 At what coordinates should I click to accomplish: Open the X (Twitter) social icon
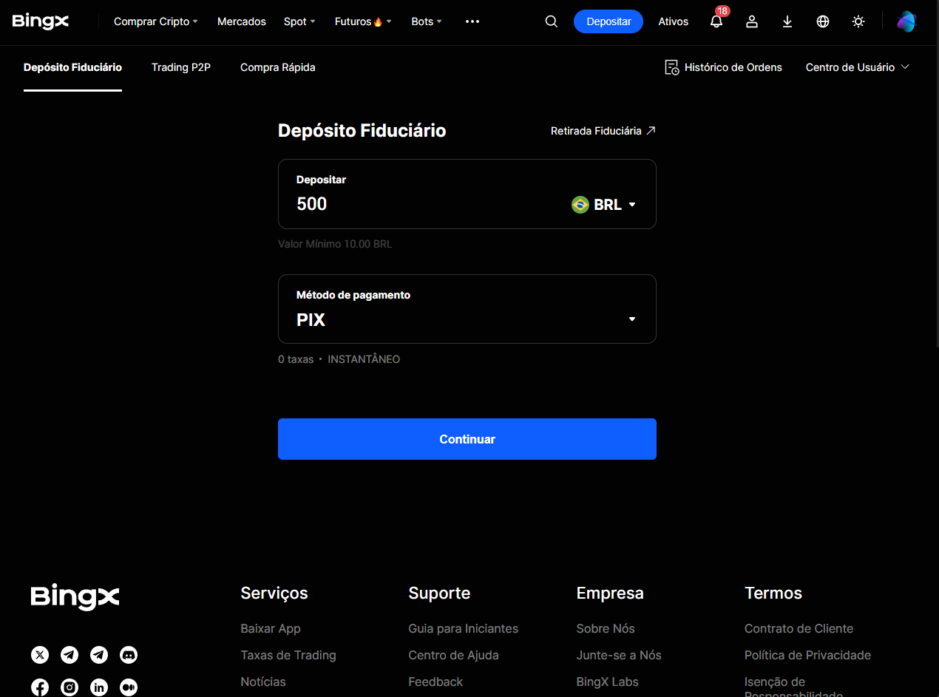[40, 655]
